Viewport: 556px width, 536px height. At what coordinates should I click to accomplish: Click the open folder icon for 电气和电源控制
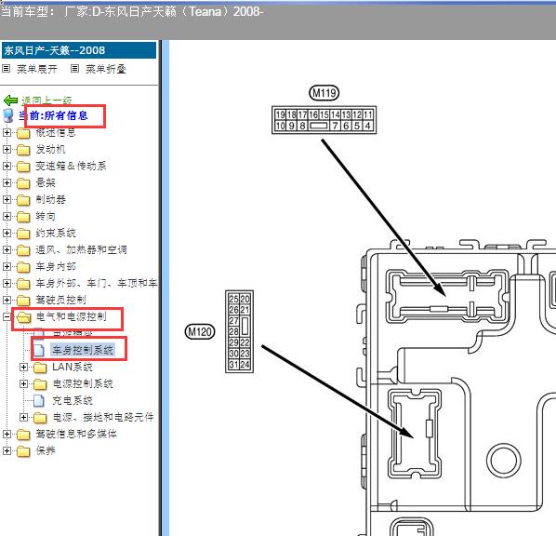(x=24, y=317)
